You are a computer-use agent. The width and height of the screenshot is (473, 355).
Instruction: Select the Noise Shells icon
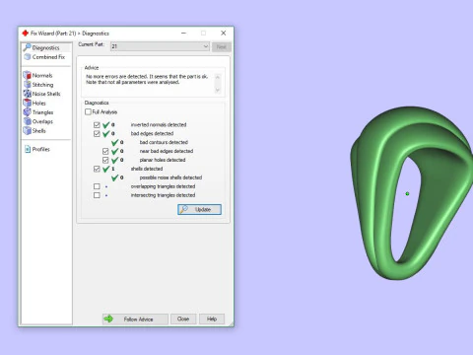click(x=28, y=94)
